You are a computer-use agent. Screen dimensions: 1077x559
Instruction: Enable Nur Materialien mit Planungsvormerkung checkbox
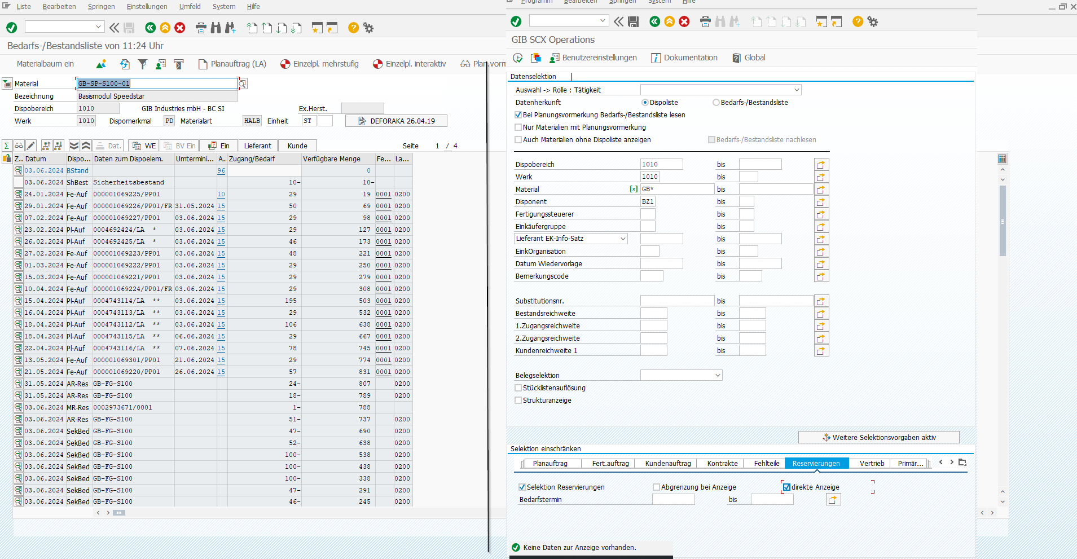(x=518, y=127)
